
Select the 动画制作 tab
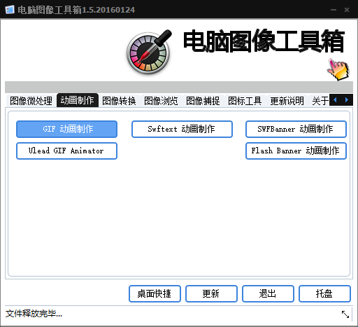click(x=78, y=100)
